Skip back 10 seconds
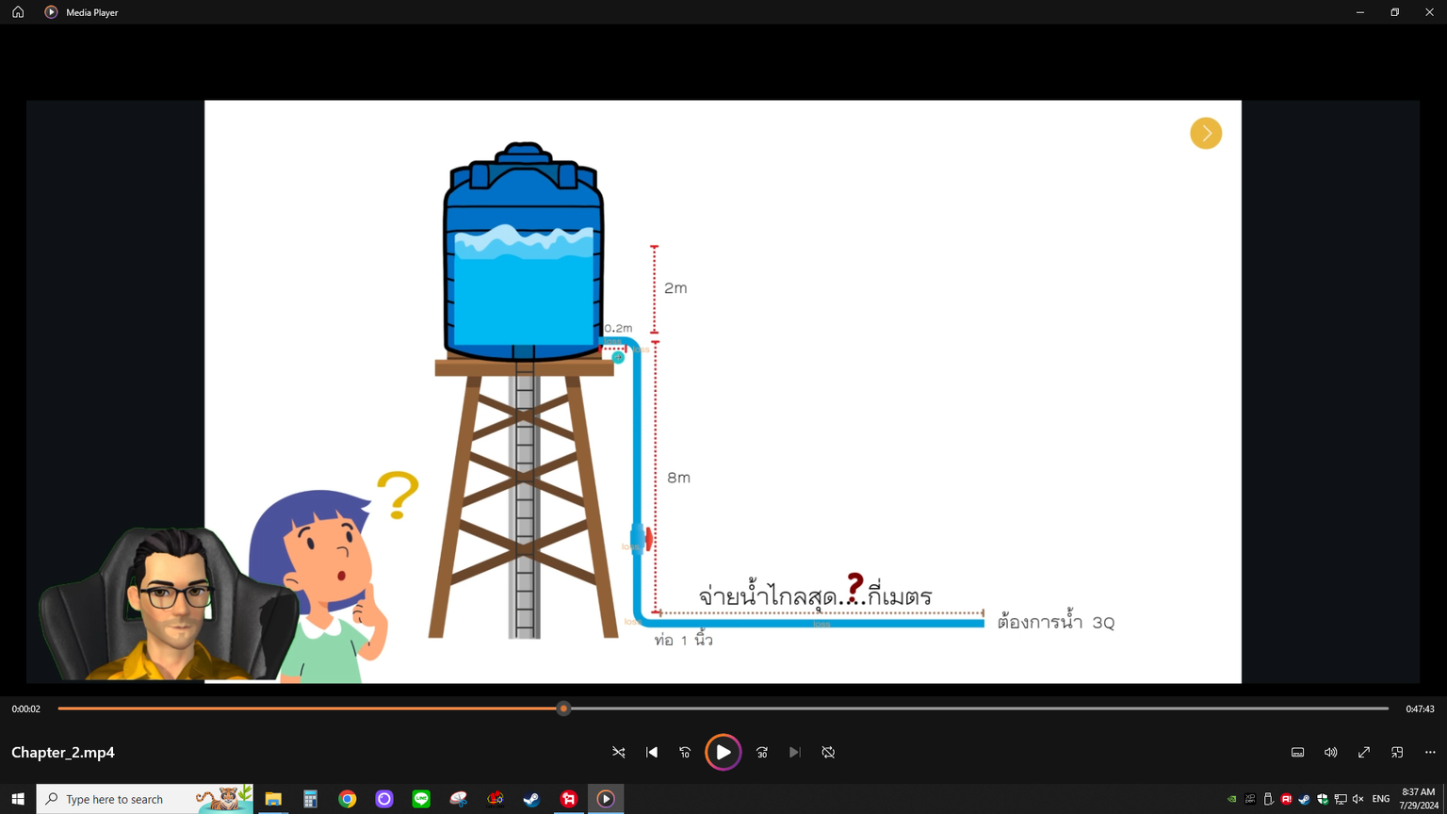This screenshot has width=1447, height=814. pos(685,753)
